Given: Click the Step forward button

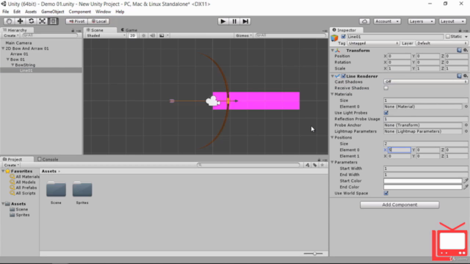Looking at the screenshot, I should [x=245, y=21].
